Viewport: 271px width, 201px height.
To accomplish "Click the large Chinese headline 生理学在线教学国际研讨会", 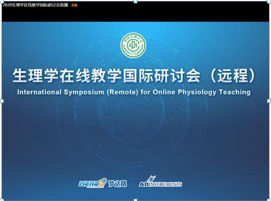I will 107,76.
